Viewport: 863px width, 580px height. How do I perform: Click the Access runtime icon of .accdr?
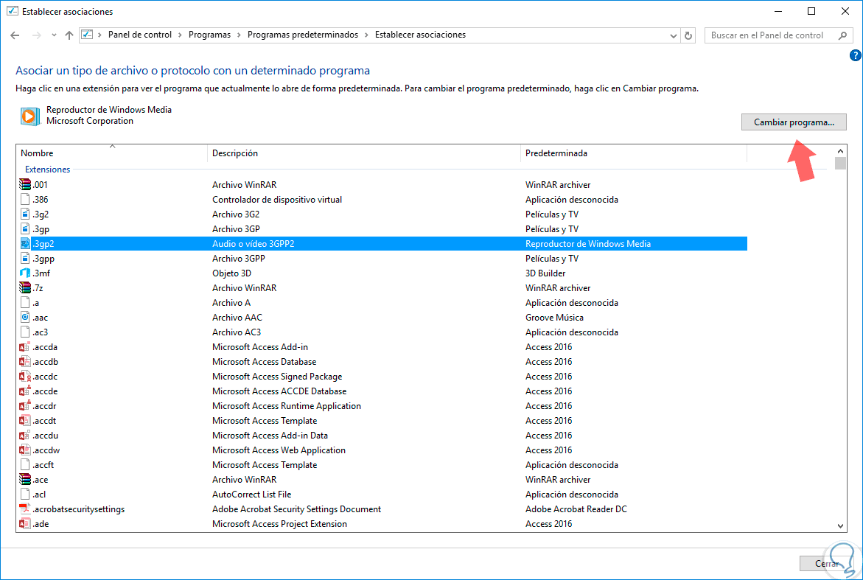(x=25, y=406)
